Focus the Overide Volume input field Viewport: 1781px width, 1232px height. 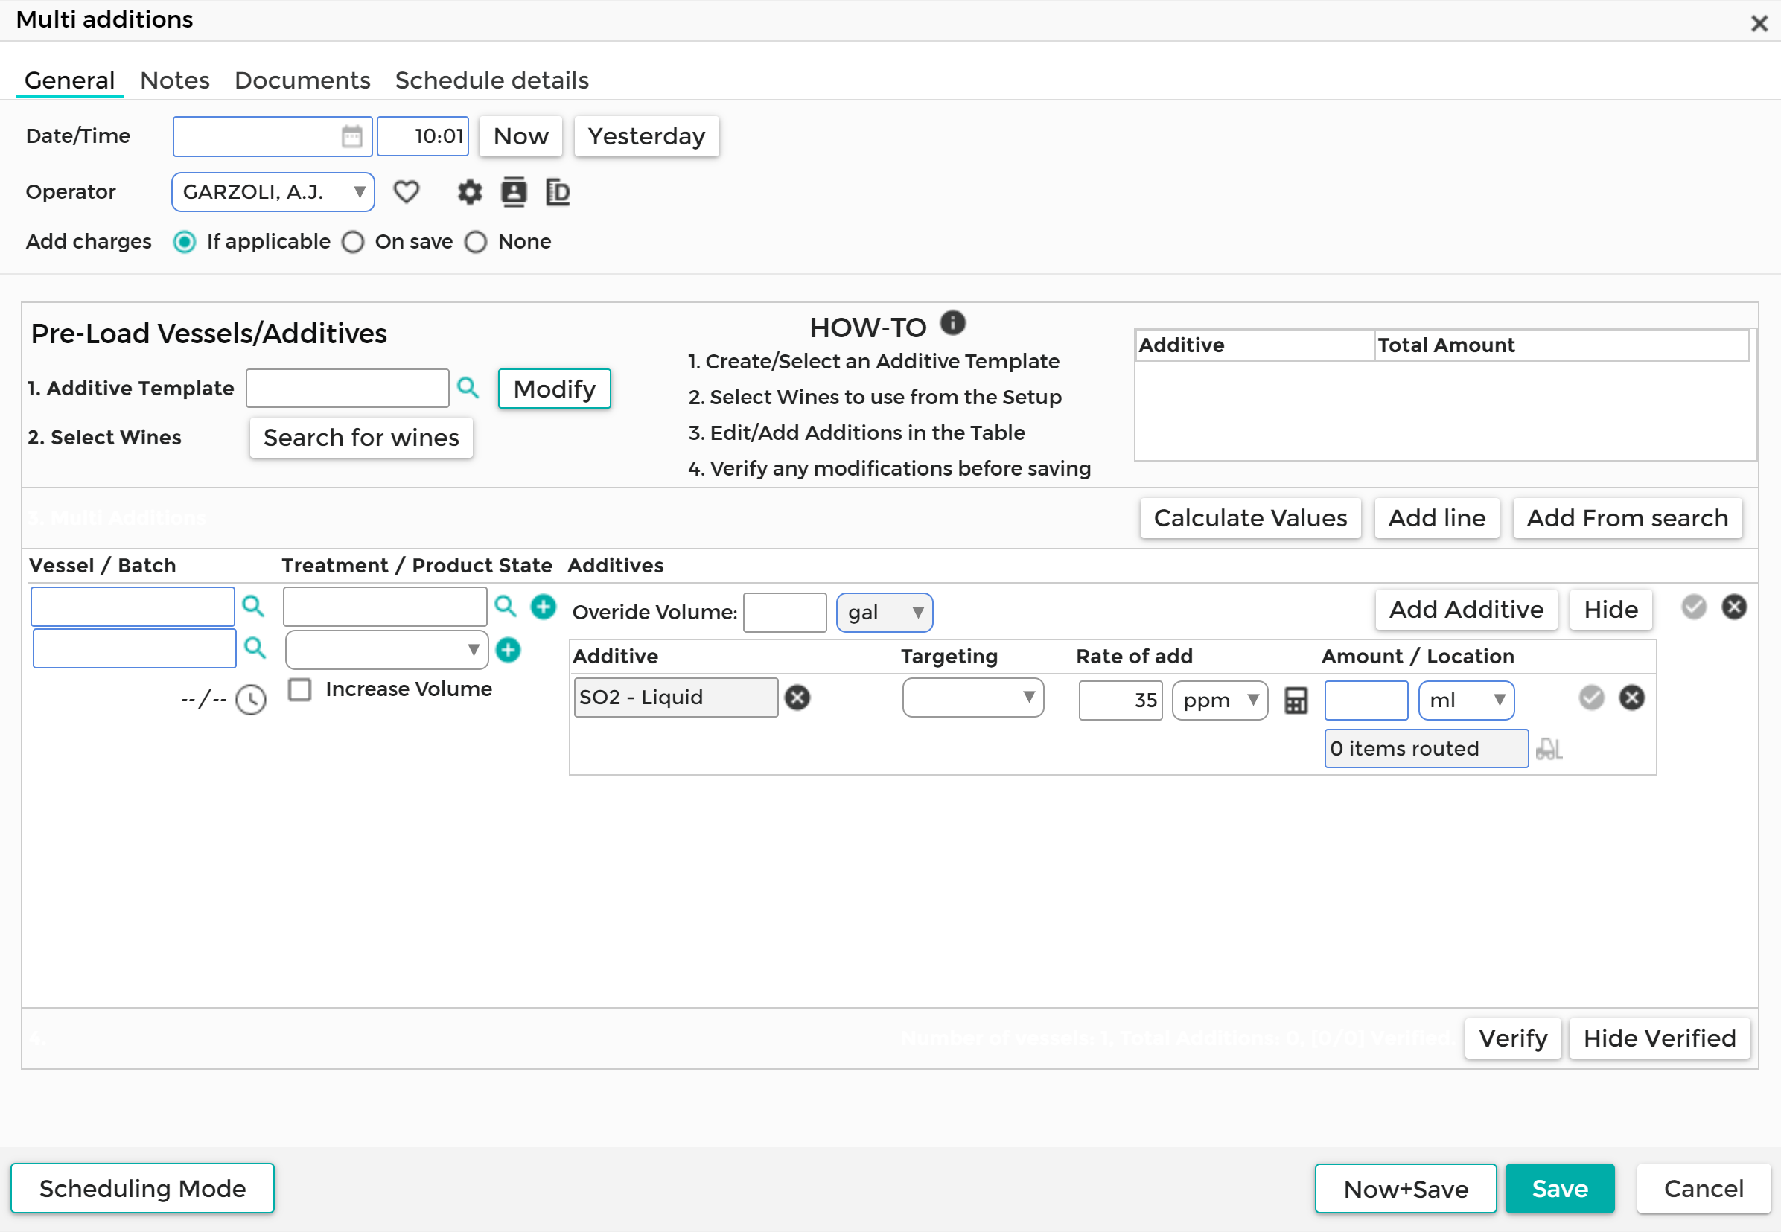pos(785,613)
